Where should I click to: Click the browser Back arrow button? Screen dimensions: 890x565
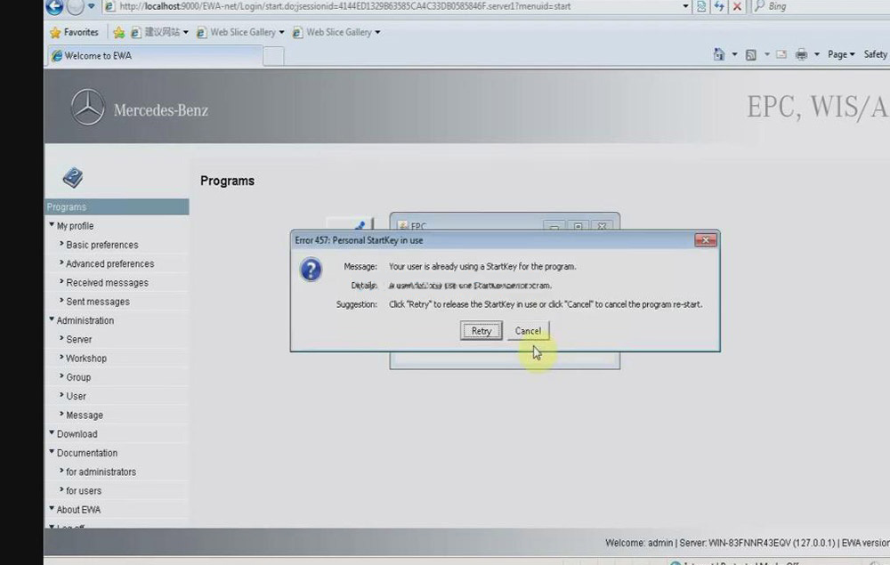point(54,6)
